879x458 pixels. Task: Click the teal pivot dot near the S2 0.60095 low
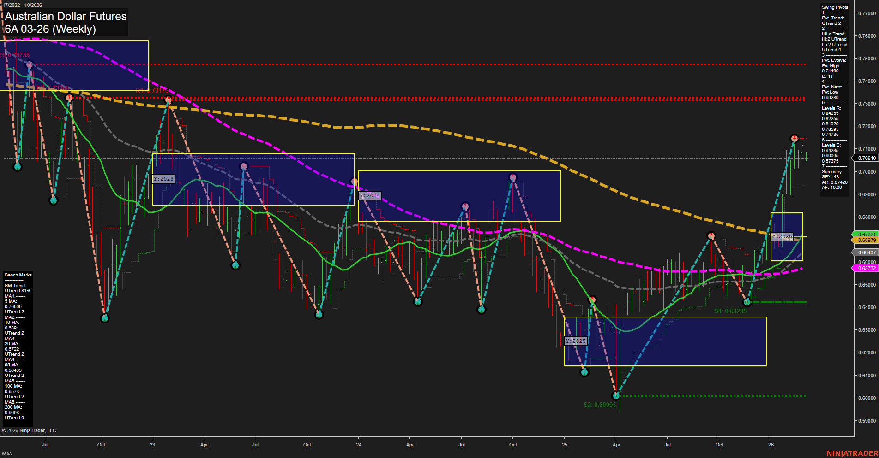(x=616, y=395)
